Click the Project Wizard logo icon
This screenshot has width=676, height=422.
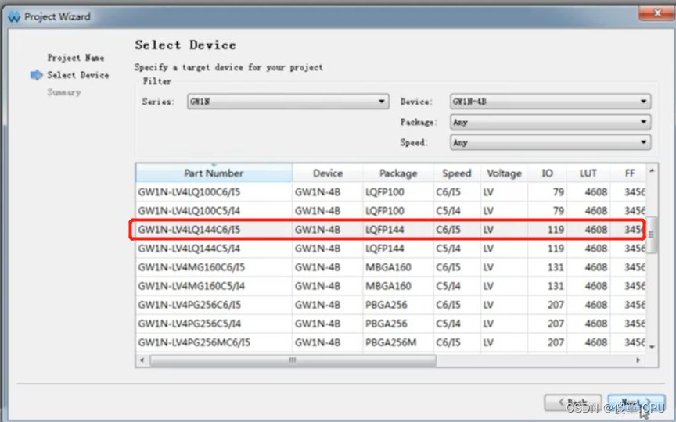click(14, 17)
